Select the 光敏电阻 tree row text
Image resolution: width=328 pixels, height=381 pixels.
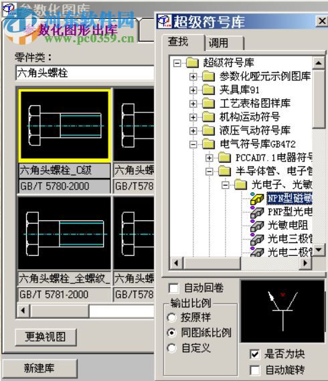[288, 226]
